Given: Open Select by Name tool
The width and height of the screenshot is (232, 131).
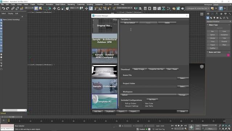Looking at the screenshot, I should [x=41, y=8].
